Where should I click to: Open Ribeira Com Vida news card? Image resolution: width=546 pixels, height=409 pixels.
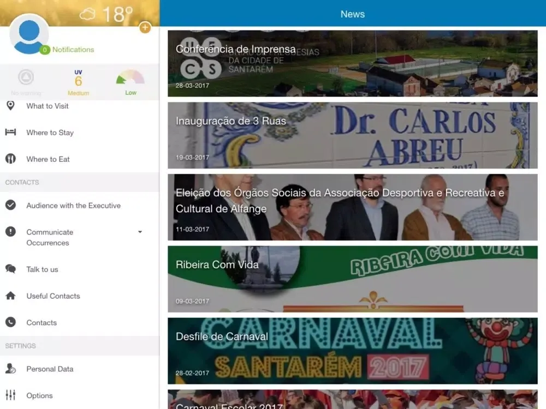point(352,279)
